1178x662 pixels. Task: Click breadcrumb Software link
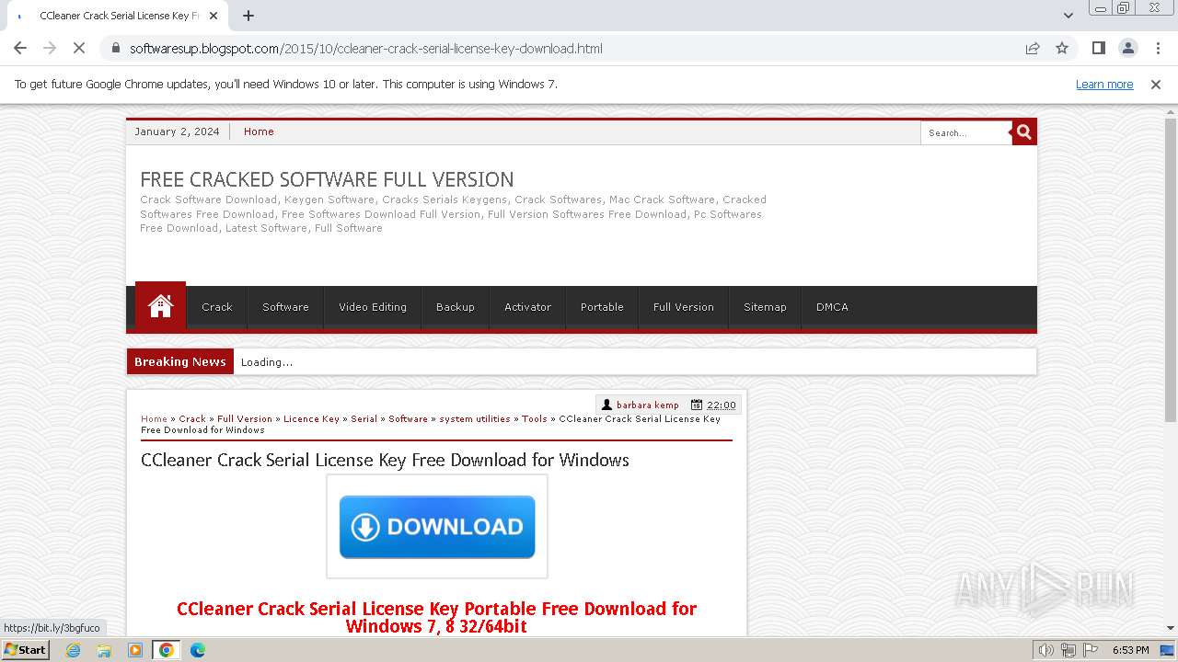(x=408, y=418)
